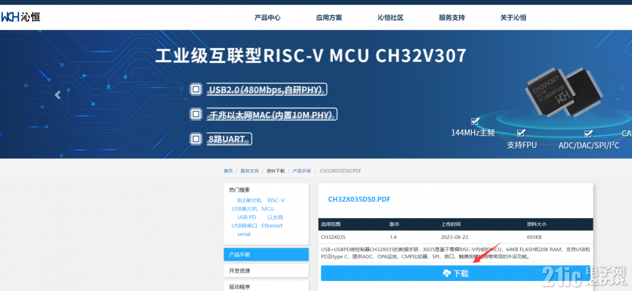The width and height of the screenshot is (632, 291).
Task: Click 以太网 hot search link
Action: click(275, 217)
